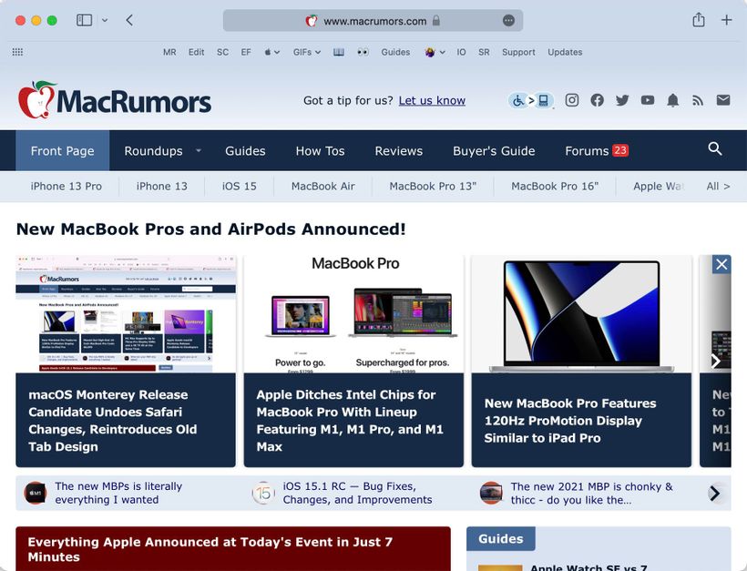Expand the Roundups dropdown arrow
The width and height of the screenshot is (747, 571).
pyautogui.click(x=199, y=150)
